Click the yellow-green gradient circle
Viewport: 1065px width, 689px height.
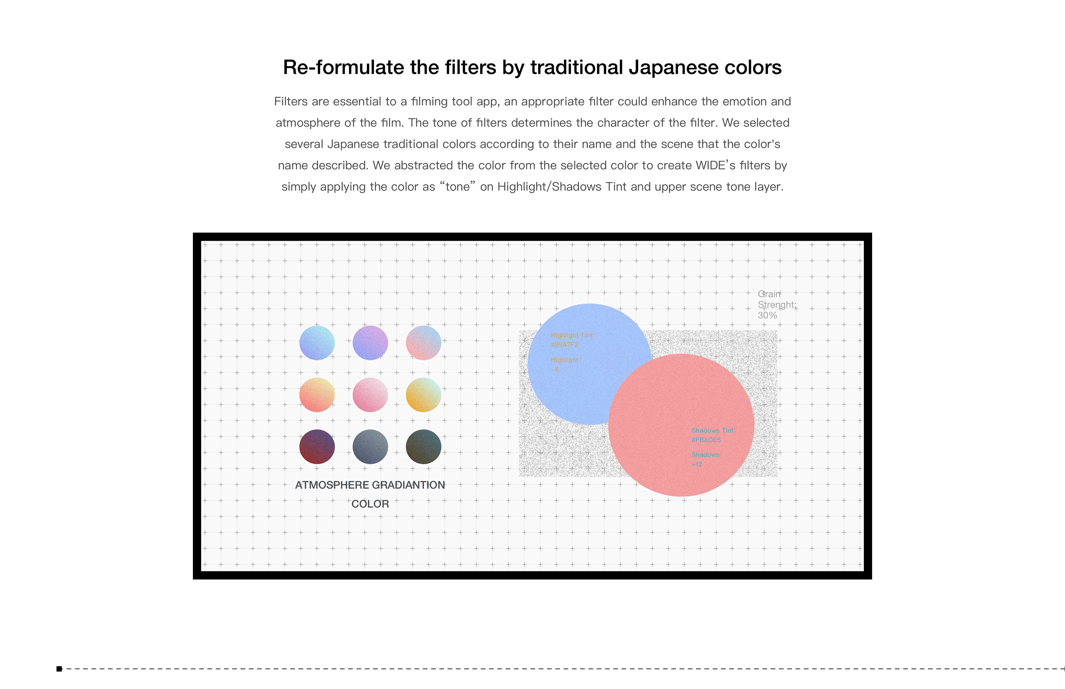tap(423, 395)
